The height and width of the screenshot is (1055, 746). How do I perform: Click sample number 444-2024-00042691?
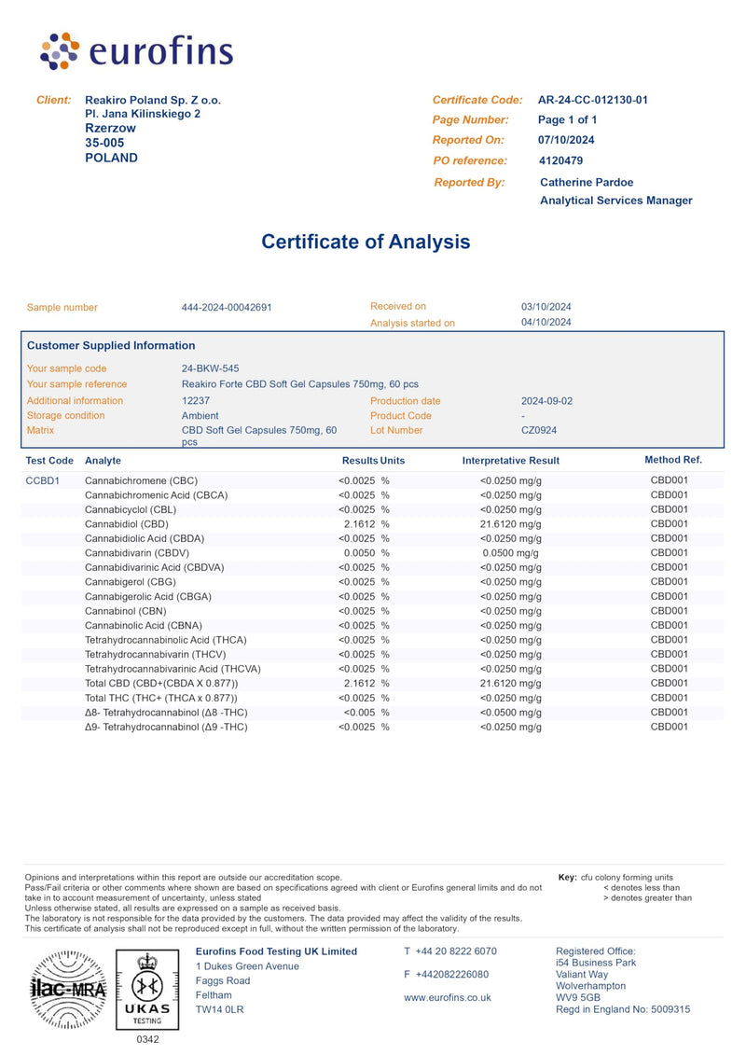tap(227, 308)
